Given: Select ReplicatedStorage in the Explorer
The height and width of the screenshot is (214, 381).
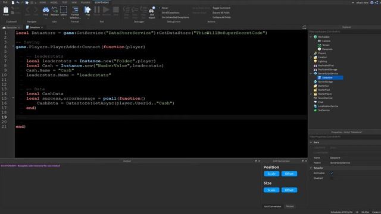Looking at the screenshot, I should (x=326, y=70).
